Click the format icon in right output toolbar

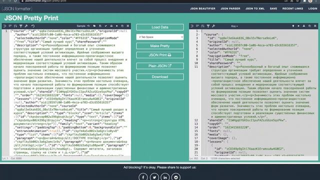192,26
